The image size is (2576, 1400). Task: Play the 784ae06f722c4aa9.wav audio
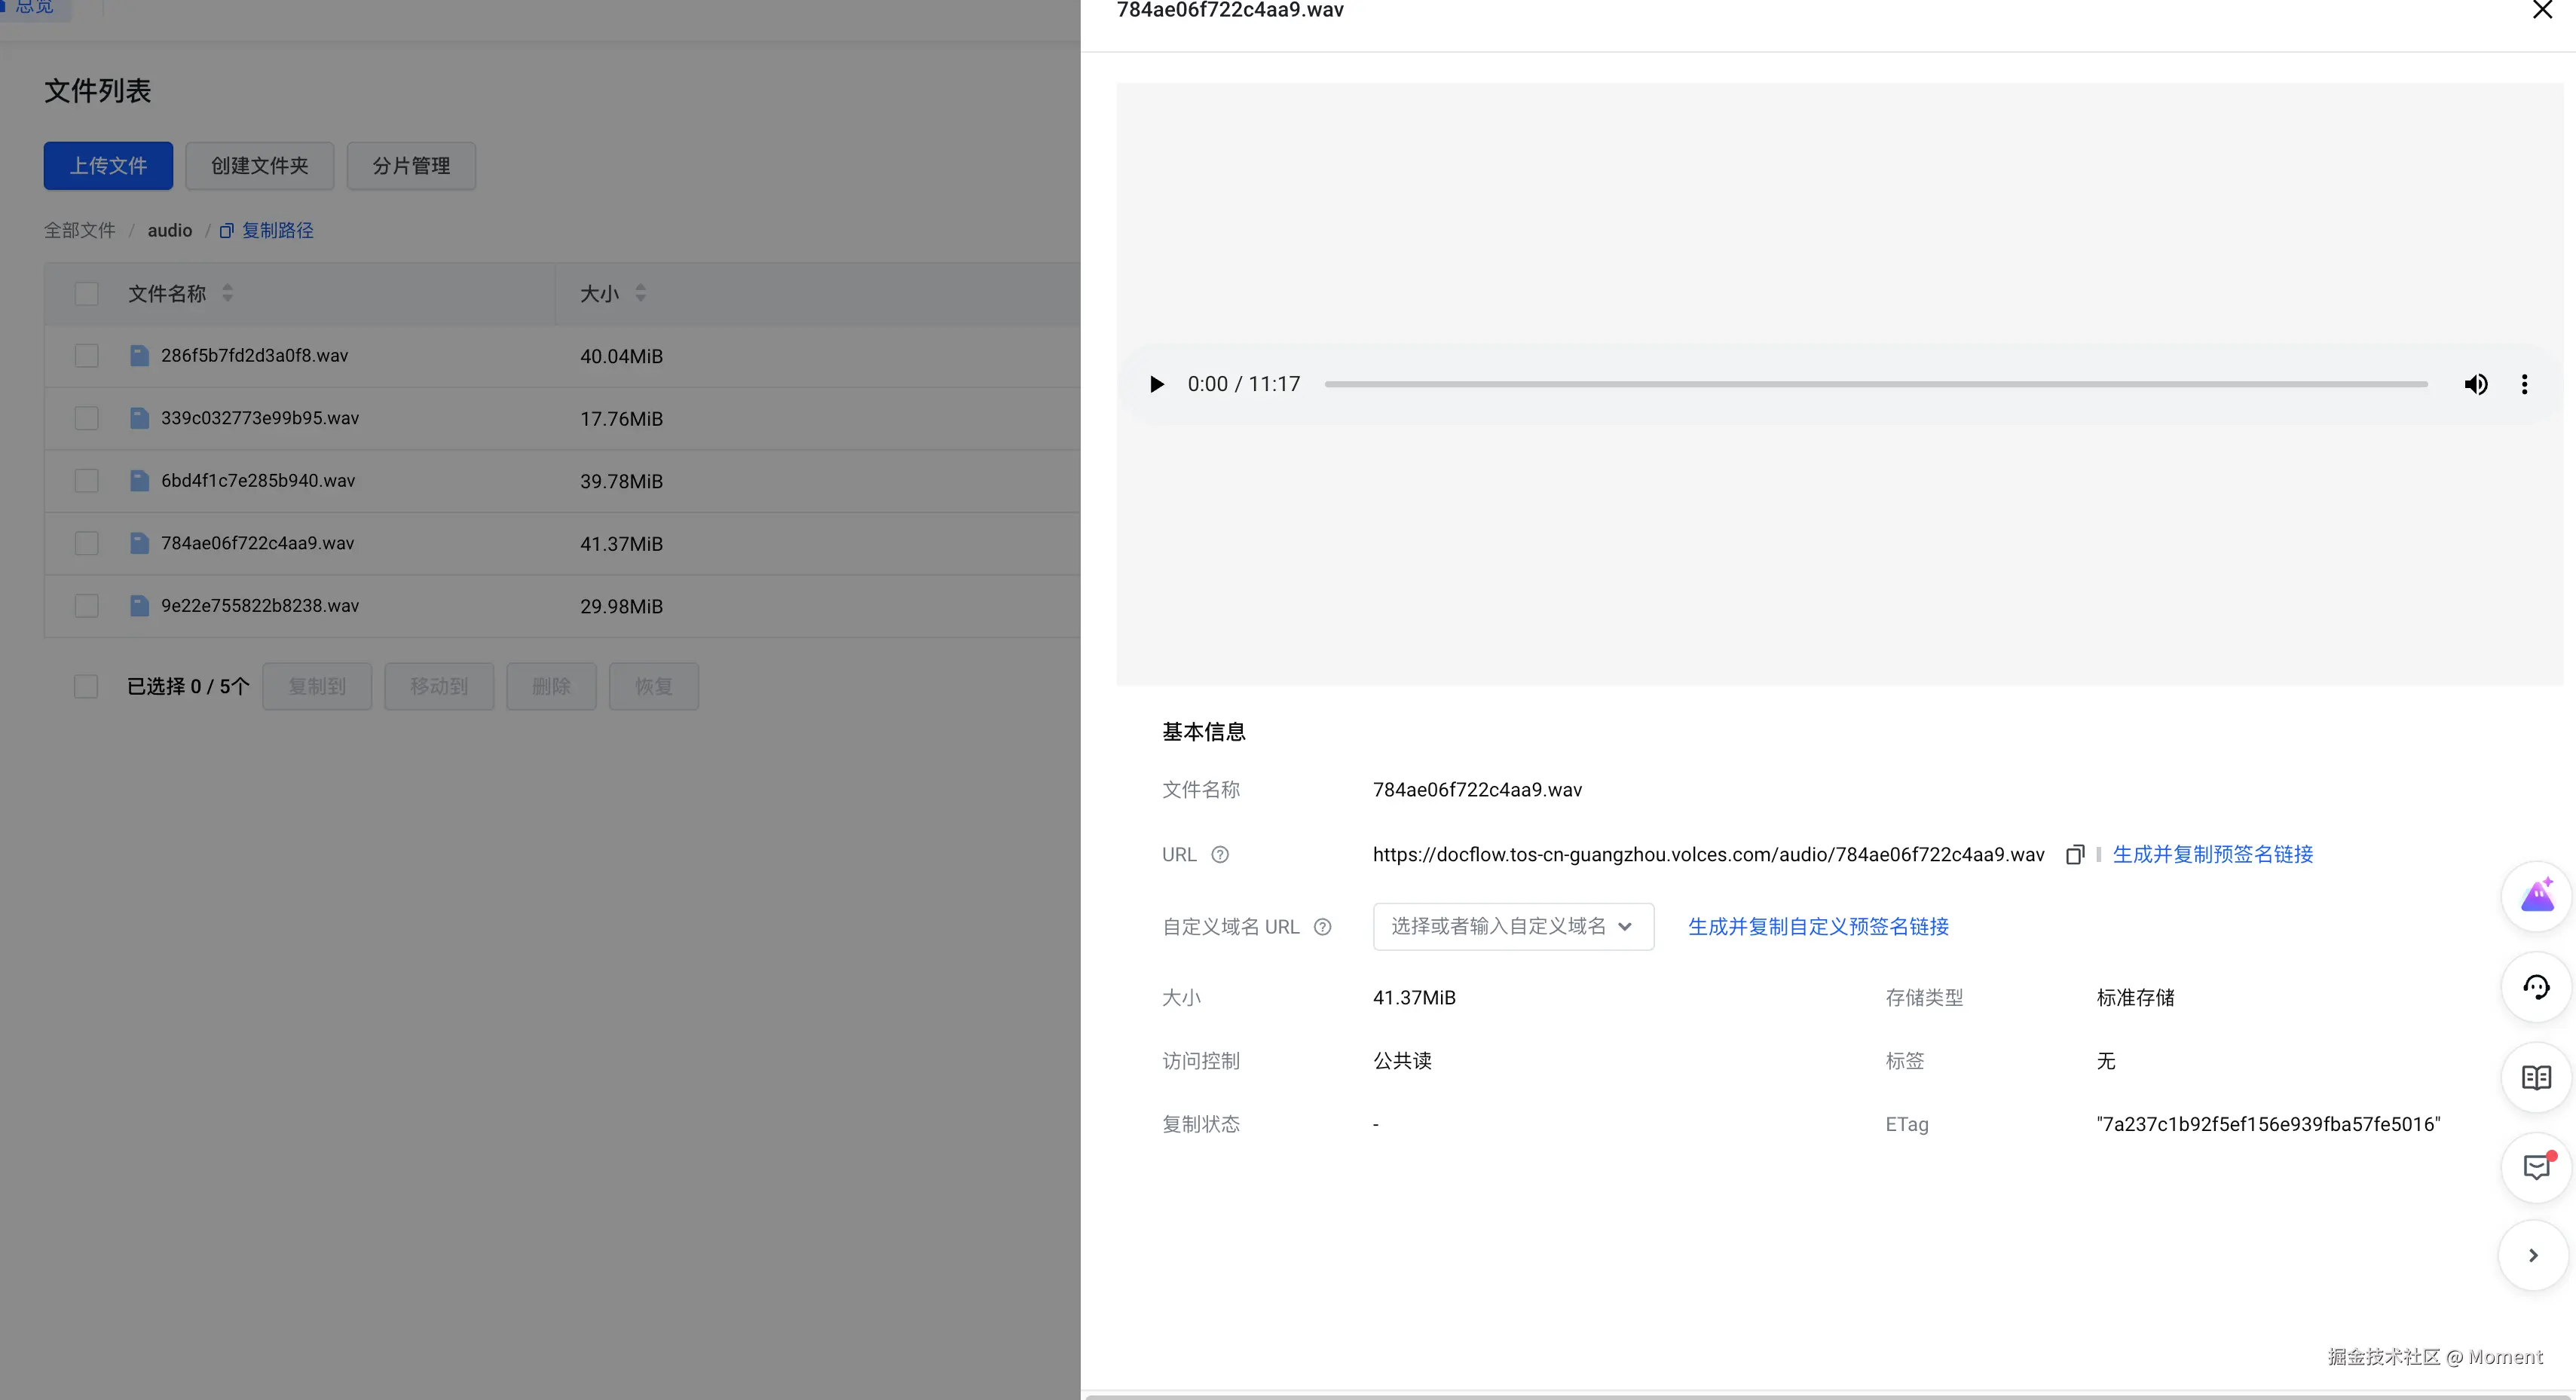pyautogui.click(x=1156, y=384)
